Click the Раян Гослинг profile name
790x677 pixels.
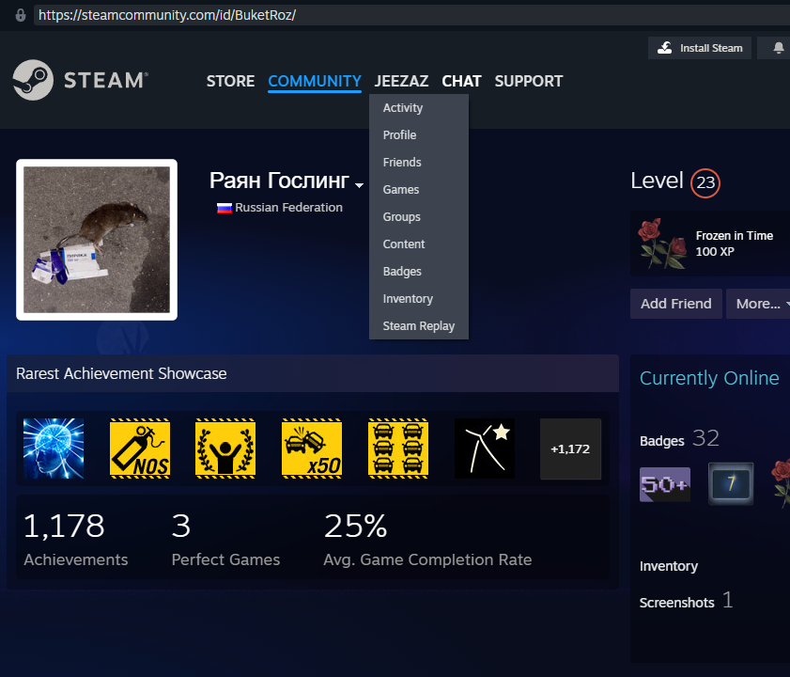279,181
